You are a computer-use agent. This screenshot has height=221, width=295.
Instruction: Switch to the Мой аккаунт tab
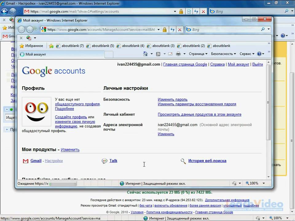click(x=61, y=54)
